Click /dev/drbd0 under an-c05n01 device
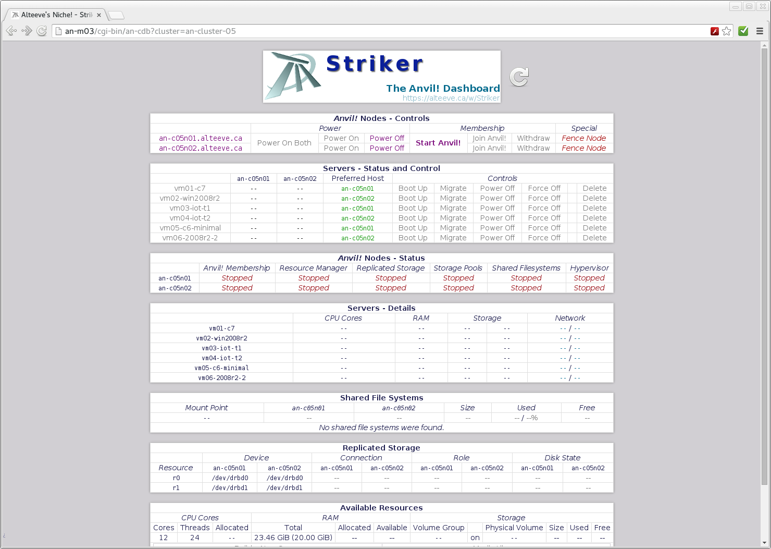The height and width of the screenshot is (549, 771). pyautogui.click(x=230, y=478)
